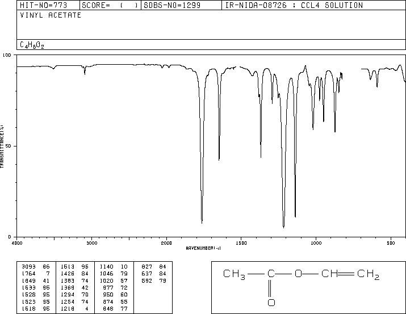Click the CH3 group in structure diagram
This screenshot has width=406, height=314.
[234, 274]
